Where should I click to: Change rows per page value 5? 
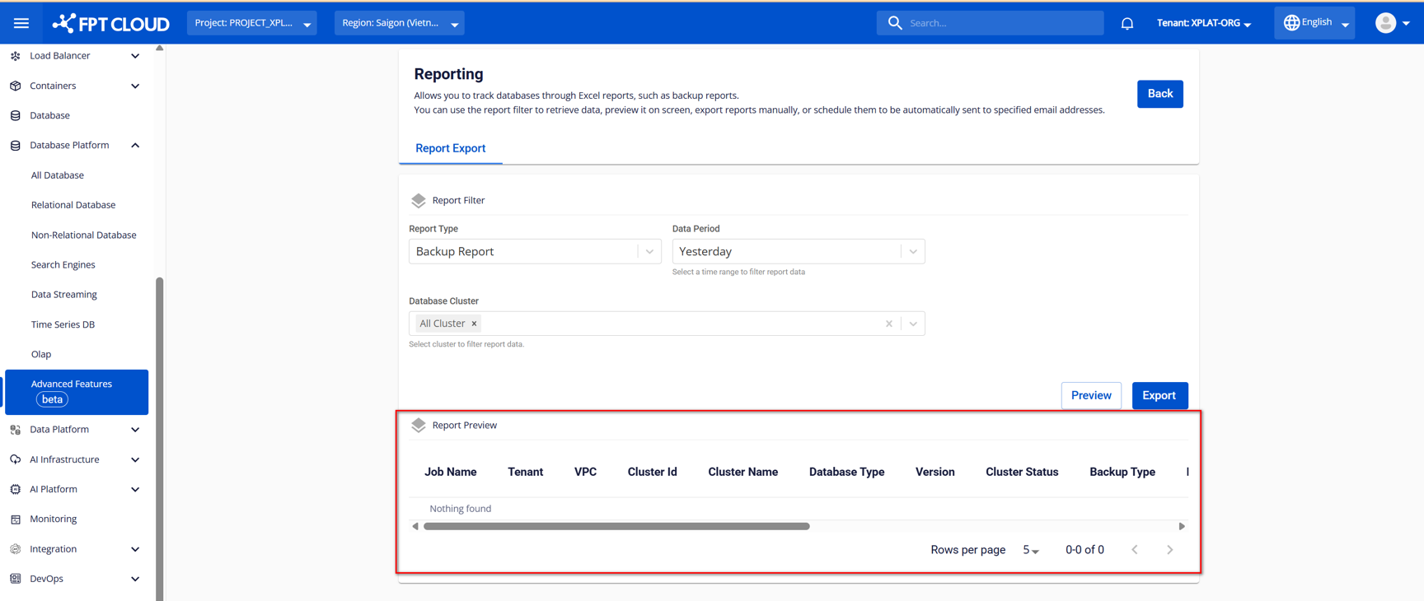coord(1031,550)
